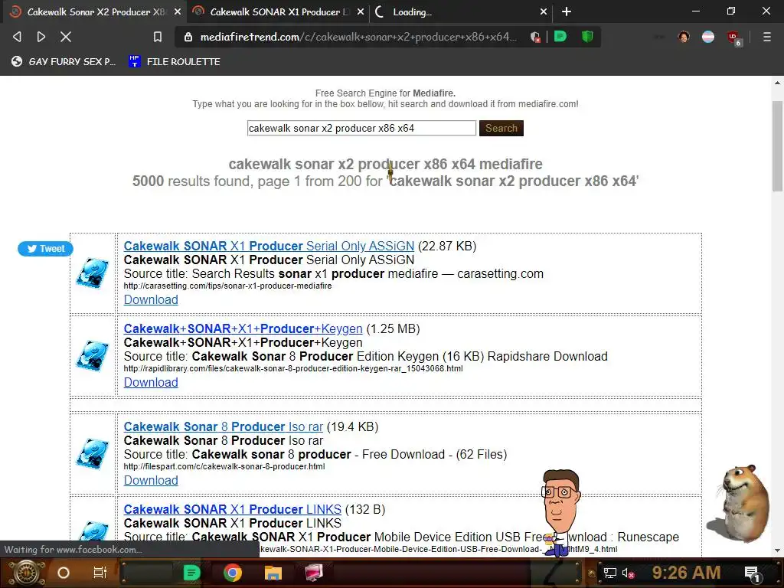This screenshot has height=588, width=784.
Task: Click the Tweet button
Action: 45,249
